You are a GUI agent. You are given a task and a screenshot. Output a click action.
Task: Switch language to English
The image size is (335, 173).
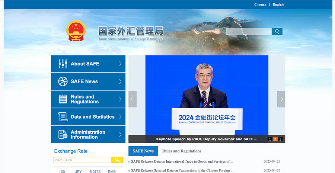[x=278, y=4]
